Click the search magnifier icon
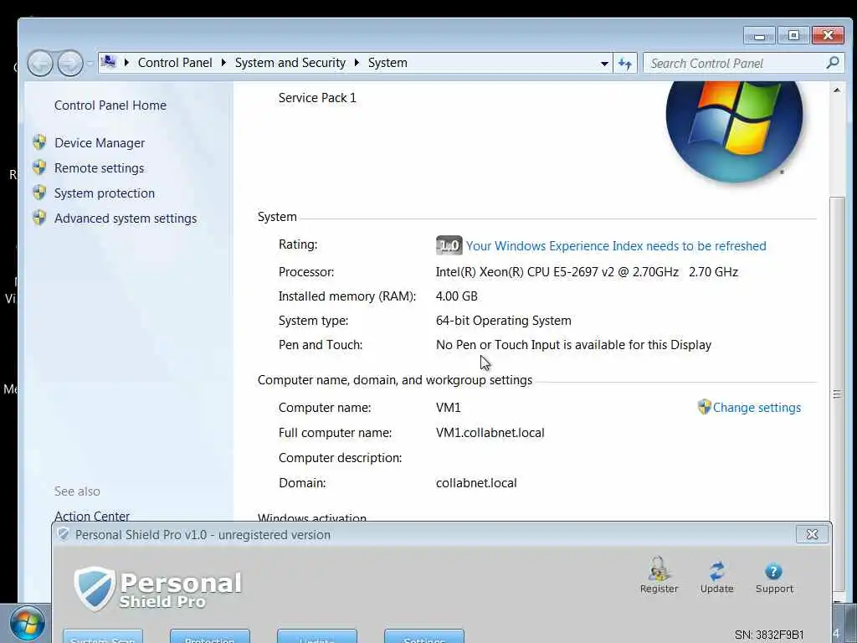Viewport: 857px width, 643px height. coord(833,63)
